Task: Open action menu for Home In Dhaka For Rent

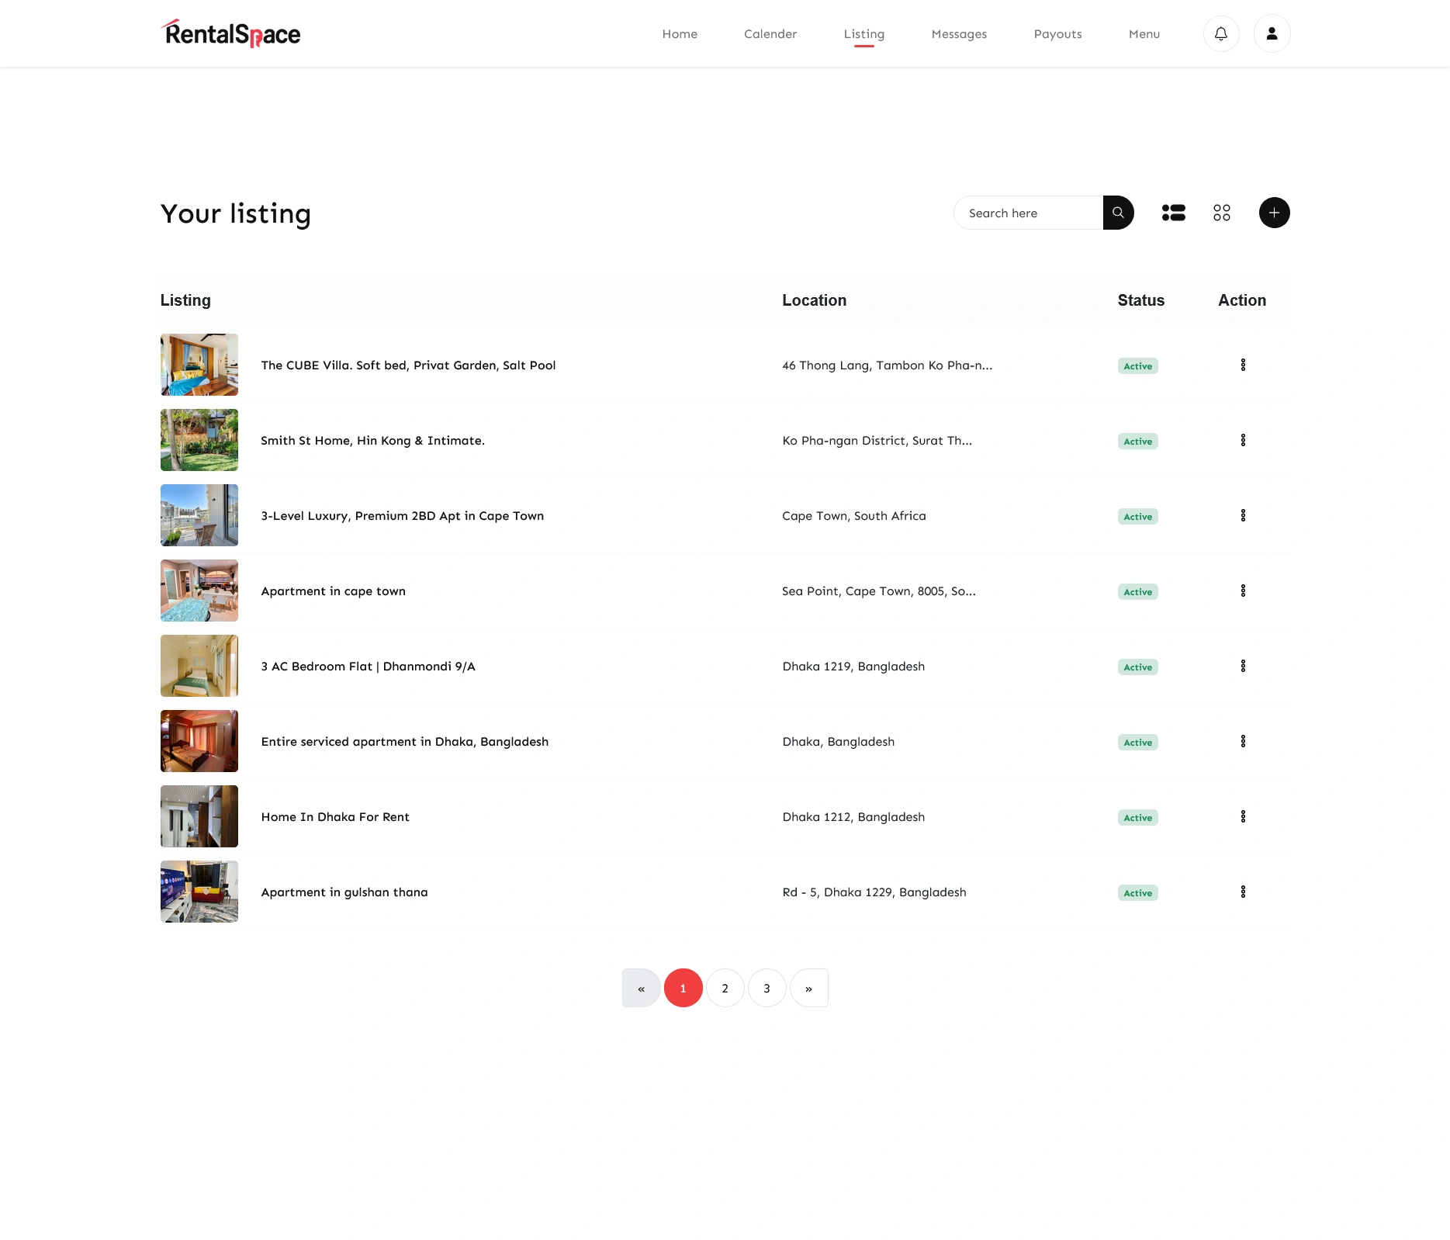Action: [1243, 817]
